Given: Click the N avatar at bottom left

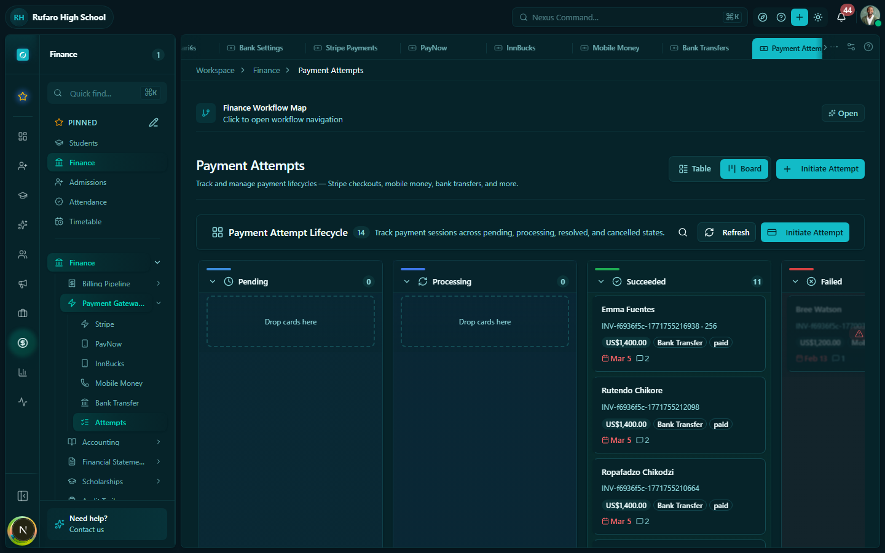Looking at the screenshot, I should pyautogui.click(x=22, y=530).
